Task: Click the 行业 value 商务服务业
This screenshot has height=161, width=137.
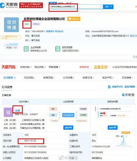Action: [97, 158]
